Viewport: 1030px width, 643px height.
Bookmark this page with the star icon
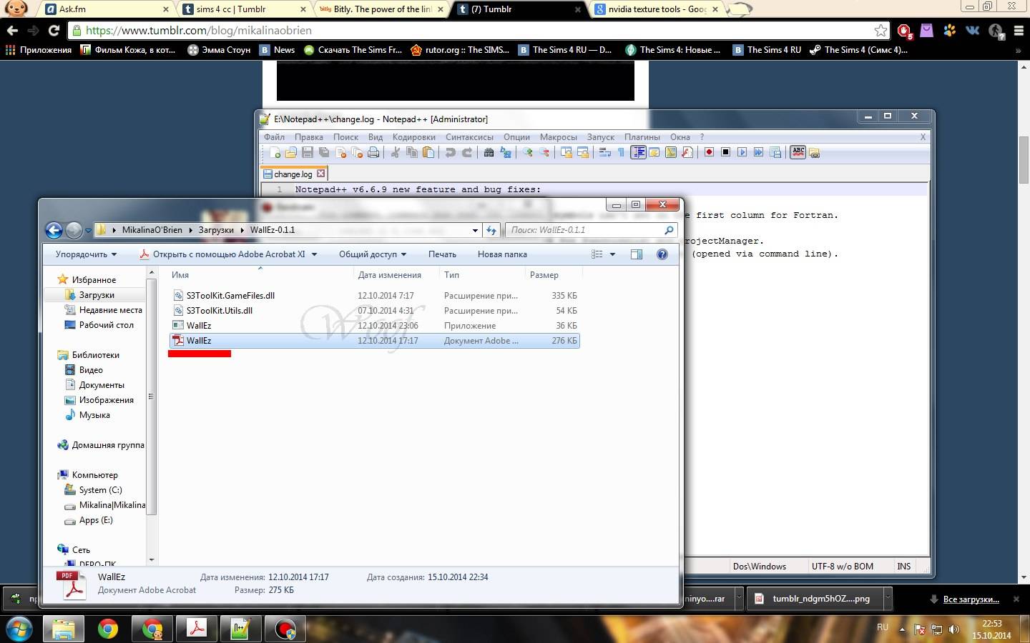pyautogui.click(x=881, y=31)
